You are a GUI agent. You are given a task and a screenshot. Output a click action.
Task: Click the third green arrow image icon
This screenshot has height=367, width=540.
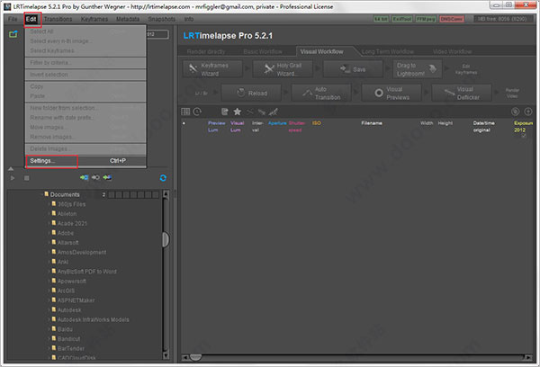107,177
